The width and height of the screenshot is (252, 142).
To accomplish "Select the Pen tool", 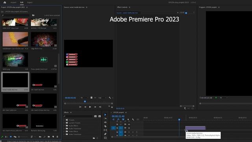I will (105, 134).
